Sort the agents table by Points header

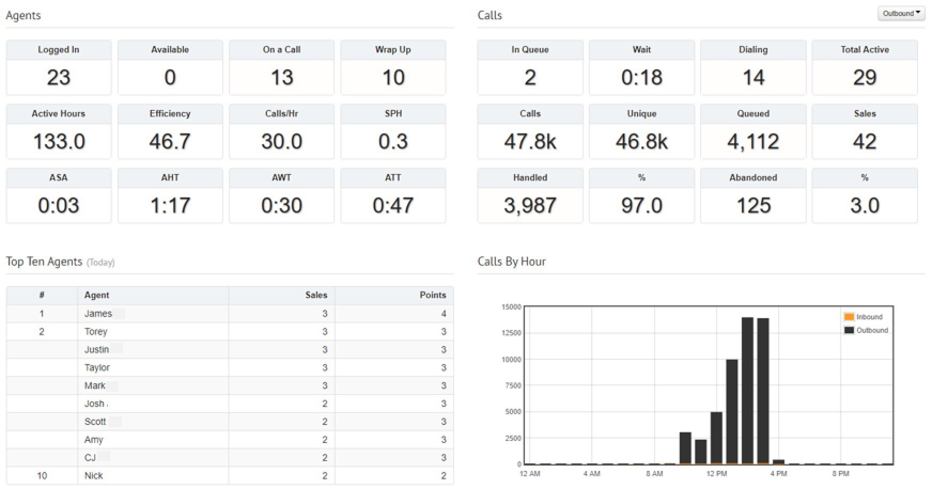(432, 295)
